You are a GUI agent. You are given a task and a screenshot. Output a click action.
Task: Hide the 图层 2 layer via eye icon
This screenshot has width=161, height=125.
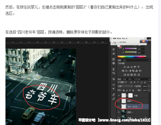[119, 101]
